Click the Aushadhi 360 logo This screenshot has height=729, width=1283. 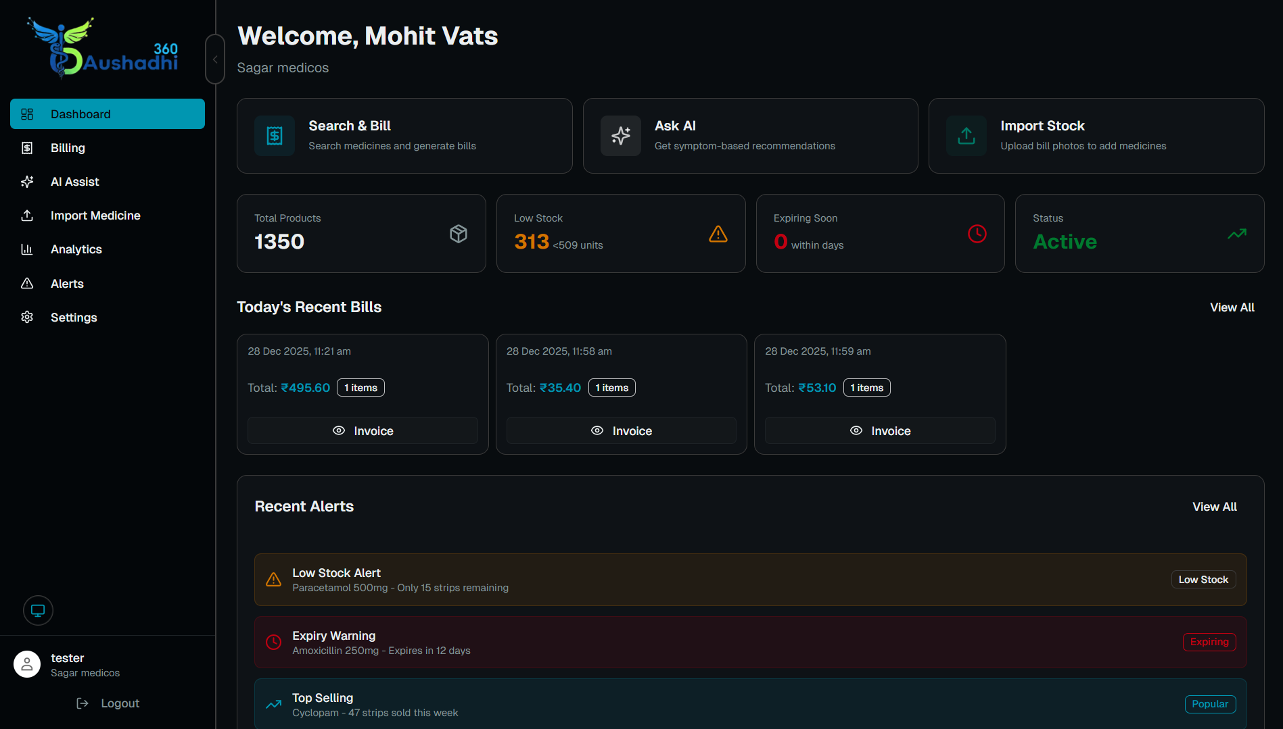click(103, 47)
